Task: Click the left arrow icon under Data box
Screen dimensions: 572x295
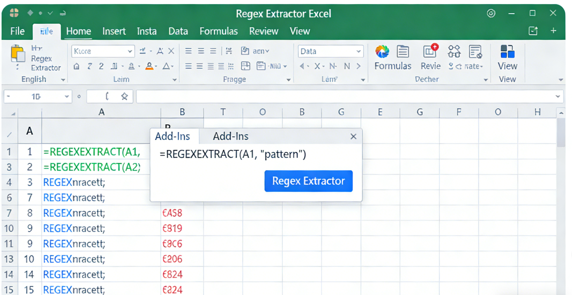Action: coord(302,66)
